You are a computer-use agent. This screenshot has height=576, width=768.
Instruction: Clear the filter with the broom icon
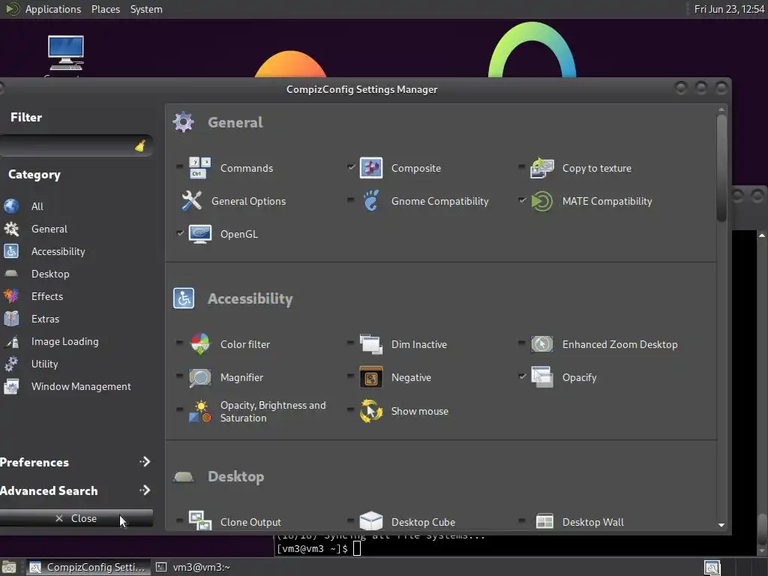[140, 145]
